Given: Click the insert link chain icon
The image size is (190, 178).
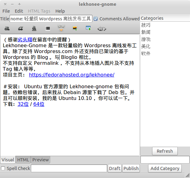Looking at the screenshot, I should (61, 28).
